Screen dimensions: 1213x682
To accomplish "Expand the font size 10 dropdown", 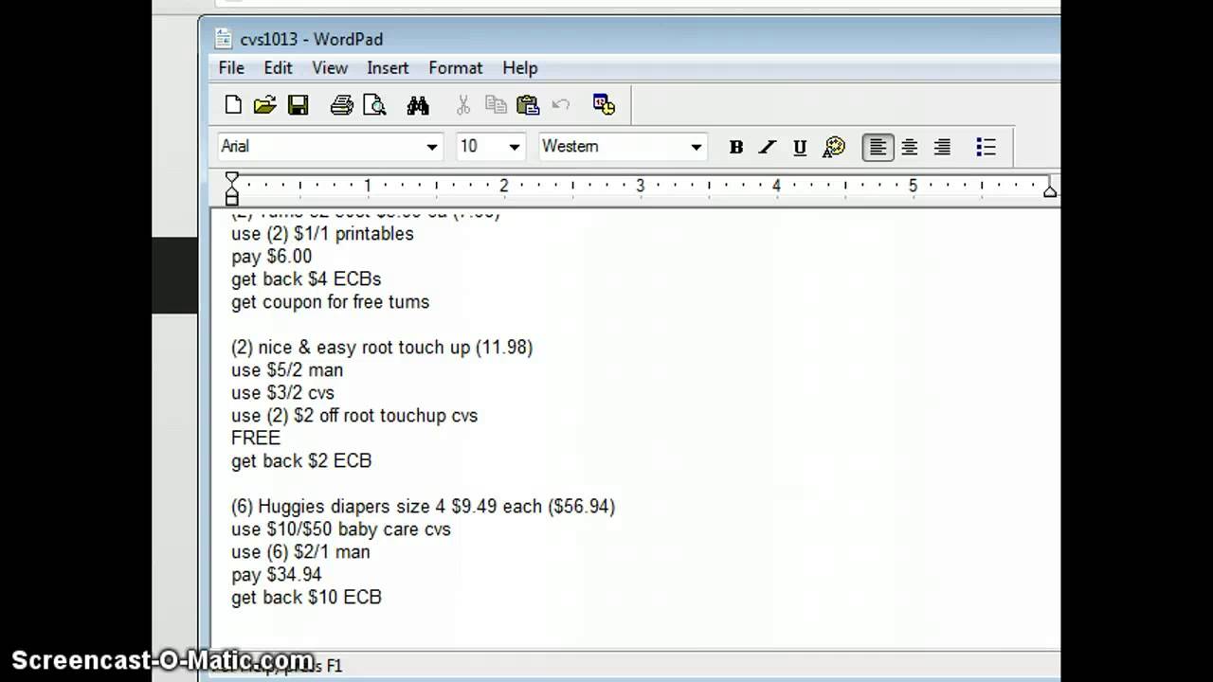I will click(514, 147).
